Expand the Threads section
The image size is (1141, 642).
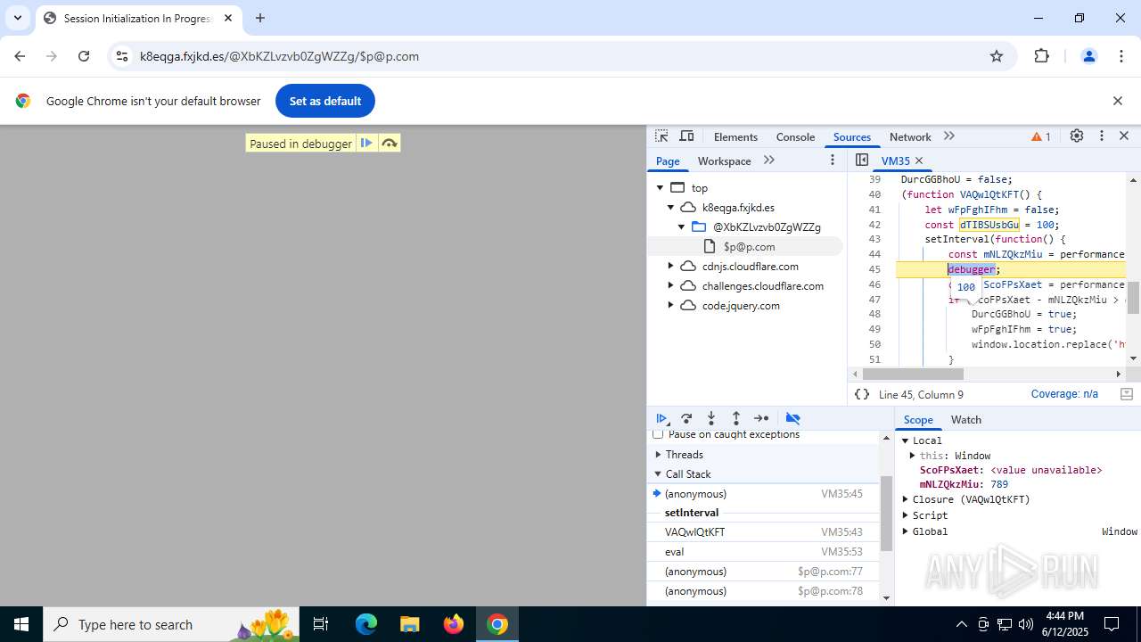click(x=659, y=455)
